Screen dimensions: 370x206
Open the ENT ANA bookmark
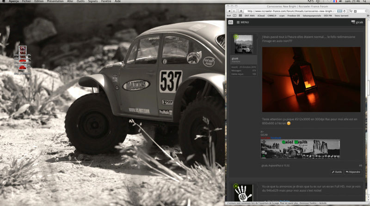click(249, 16)
